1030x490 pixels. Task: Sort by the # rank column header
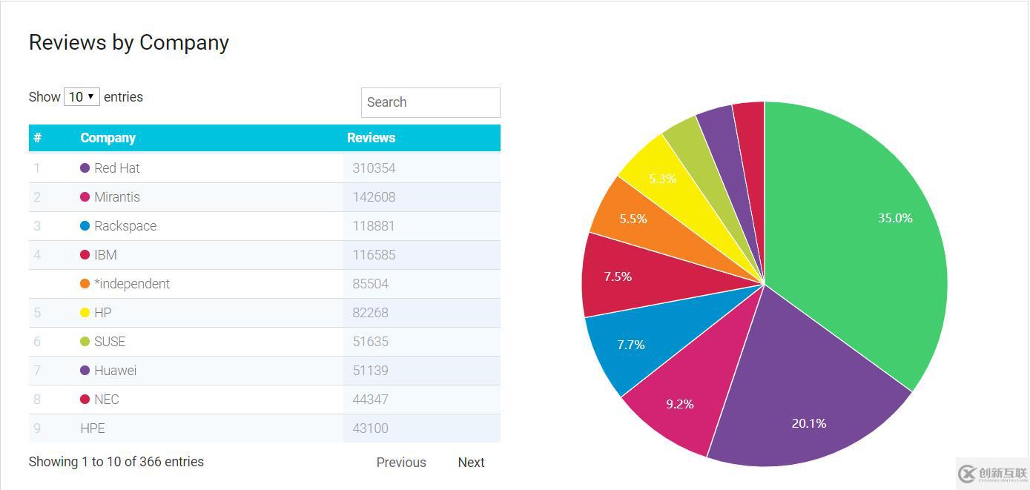coord(37,138)
